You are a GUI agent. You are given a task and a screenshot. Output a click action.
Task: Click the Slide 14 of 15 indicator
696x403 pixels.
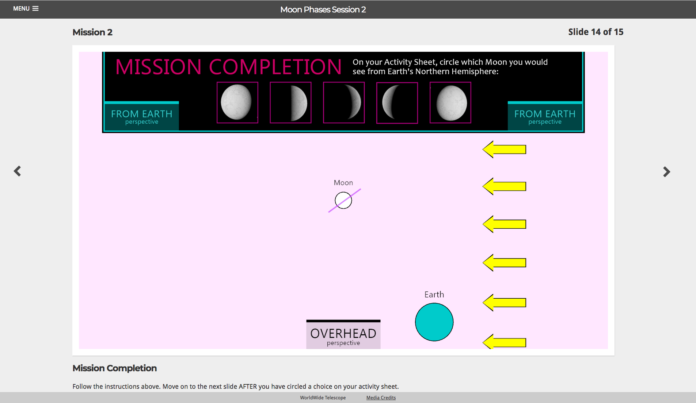[596, 32]
